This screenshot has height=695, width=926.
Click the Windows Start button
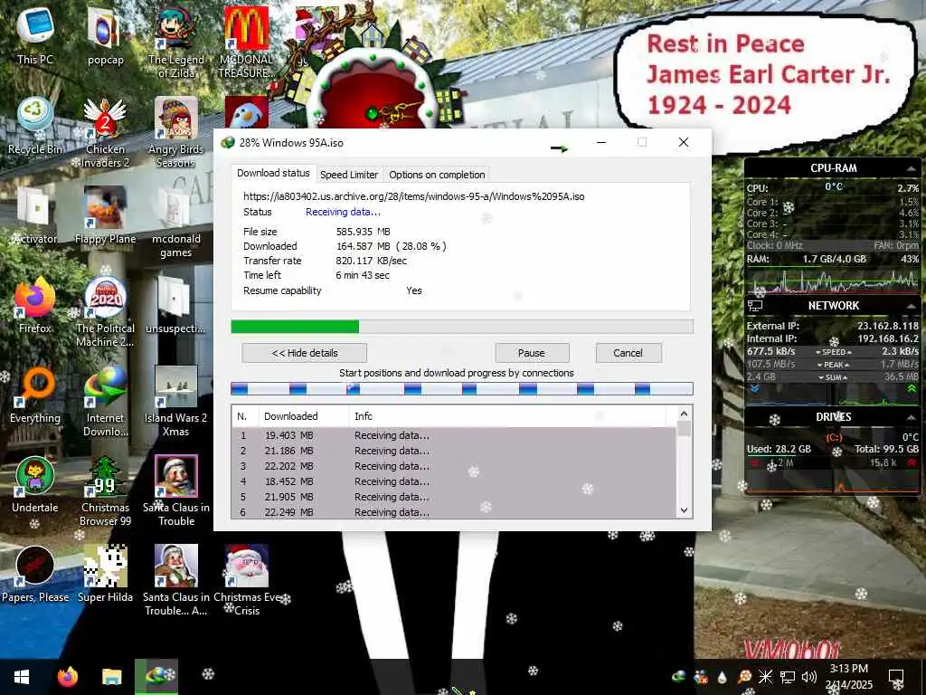22,677
